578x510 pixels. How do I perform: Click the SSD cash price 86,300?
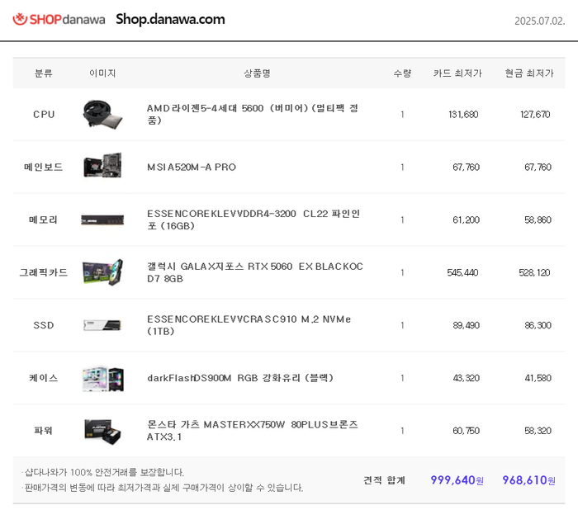(538, 325)
